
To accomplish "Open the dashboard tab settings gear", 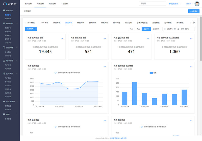I will pyautogui.click(x=194, y=23).
